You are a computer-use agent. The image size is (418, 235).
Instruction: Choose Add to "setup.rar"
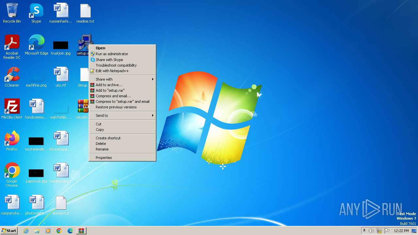click(x=122, y=90)
